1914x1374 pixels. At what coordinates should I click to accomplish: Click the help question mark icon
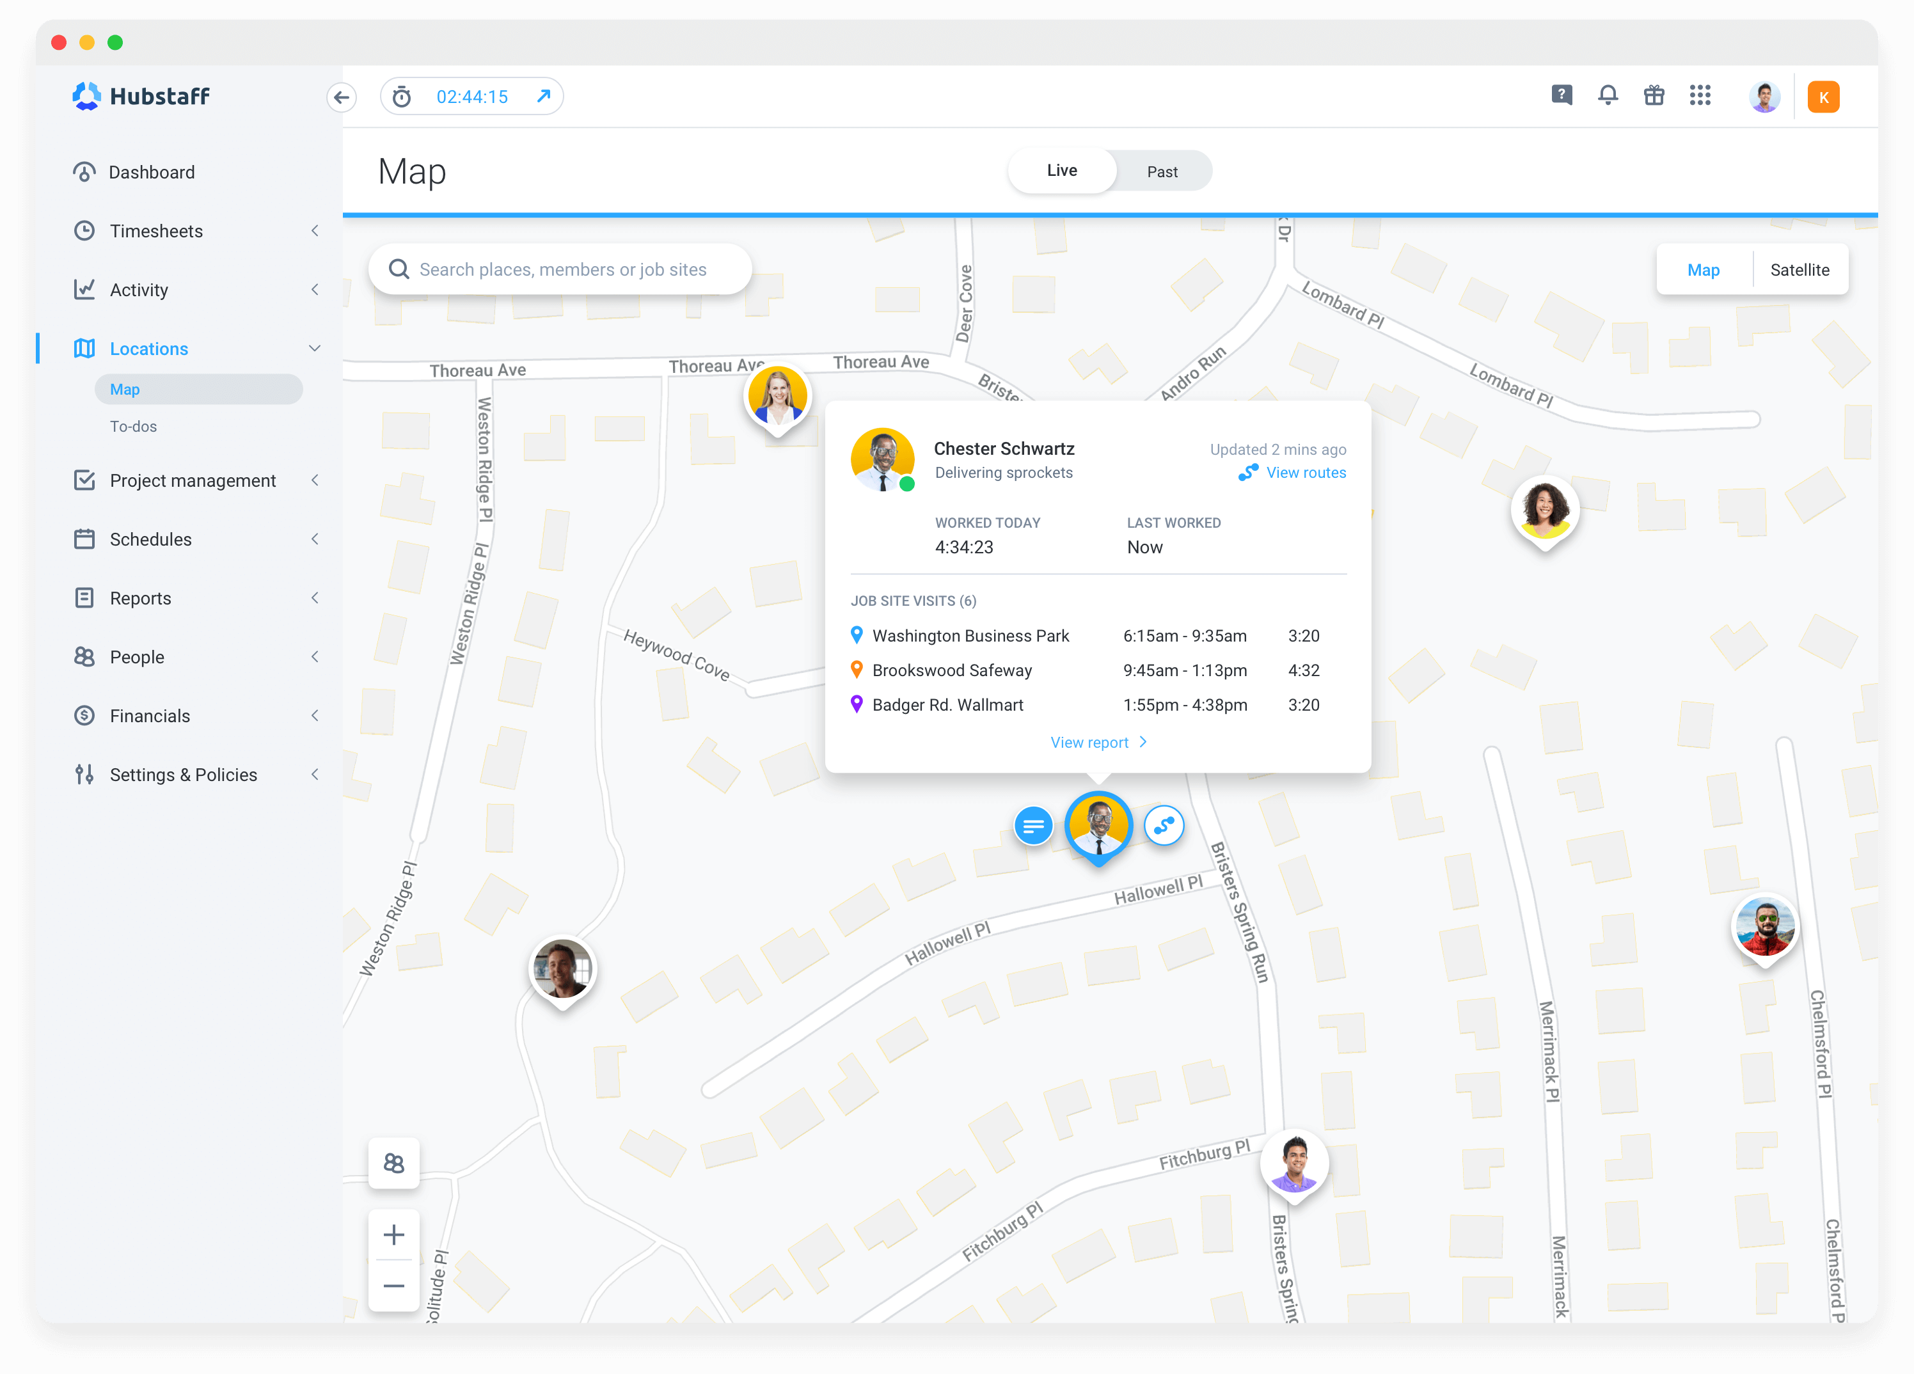1562,95
